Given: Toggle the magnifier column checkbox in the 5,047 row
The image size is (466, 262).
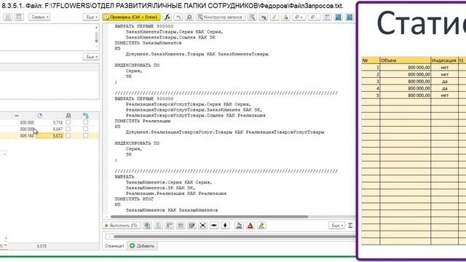Looking at the screenshot, I should (x=68, y=129).
